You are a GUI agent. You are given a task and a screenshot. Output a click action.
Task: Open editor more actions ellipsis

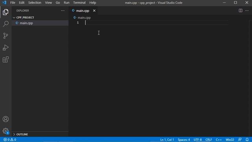(247, 11)
